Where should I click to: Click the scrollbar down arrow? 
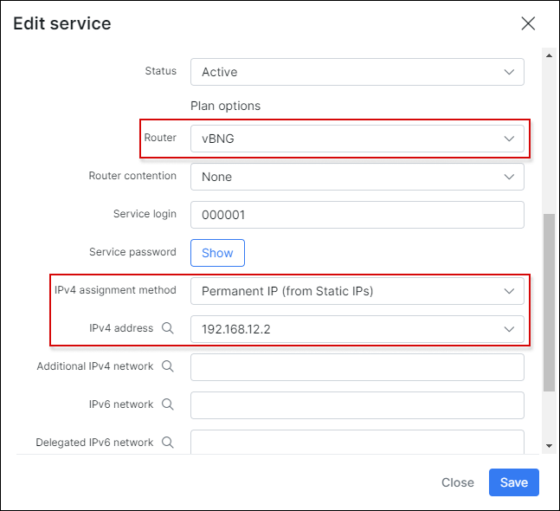click(549, 445)
